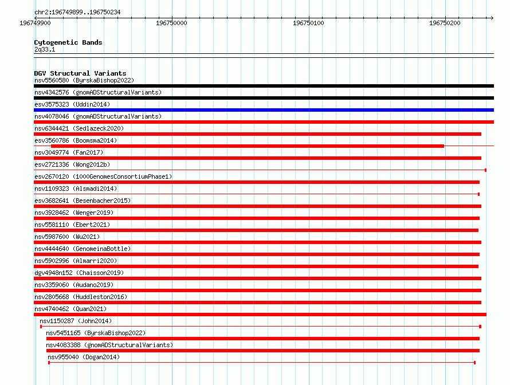This screenshot has height=385, width=510.
Task: Click the red bar under dgv4948n152 Chaisson2019
Action: click(258, 278)
